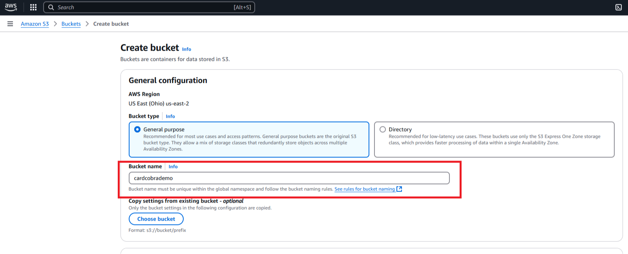The height and width of the screenshot is (254, 628).
Task: Click the US East (Ohio) us-east-2 region text
Action: point(159,104)
